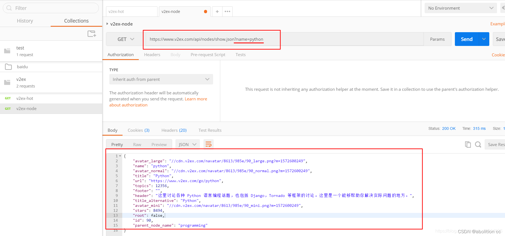
Task: Click line number 9 in response gutter
Action: click(117, 196)
